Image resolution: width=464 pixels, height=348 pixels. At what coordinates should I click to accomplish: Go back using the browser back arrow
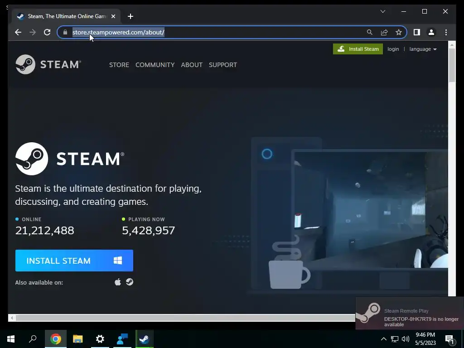(18, 32)
